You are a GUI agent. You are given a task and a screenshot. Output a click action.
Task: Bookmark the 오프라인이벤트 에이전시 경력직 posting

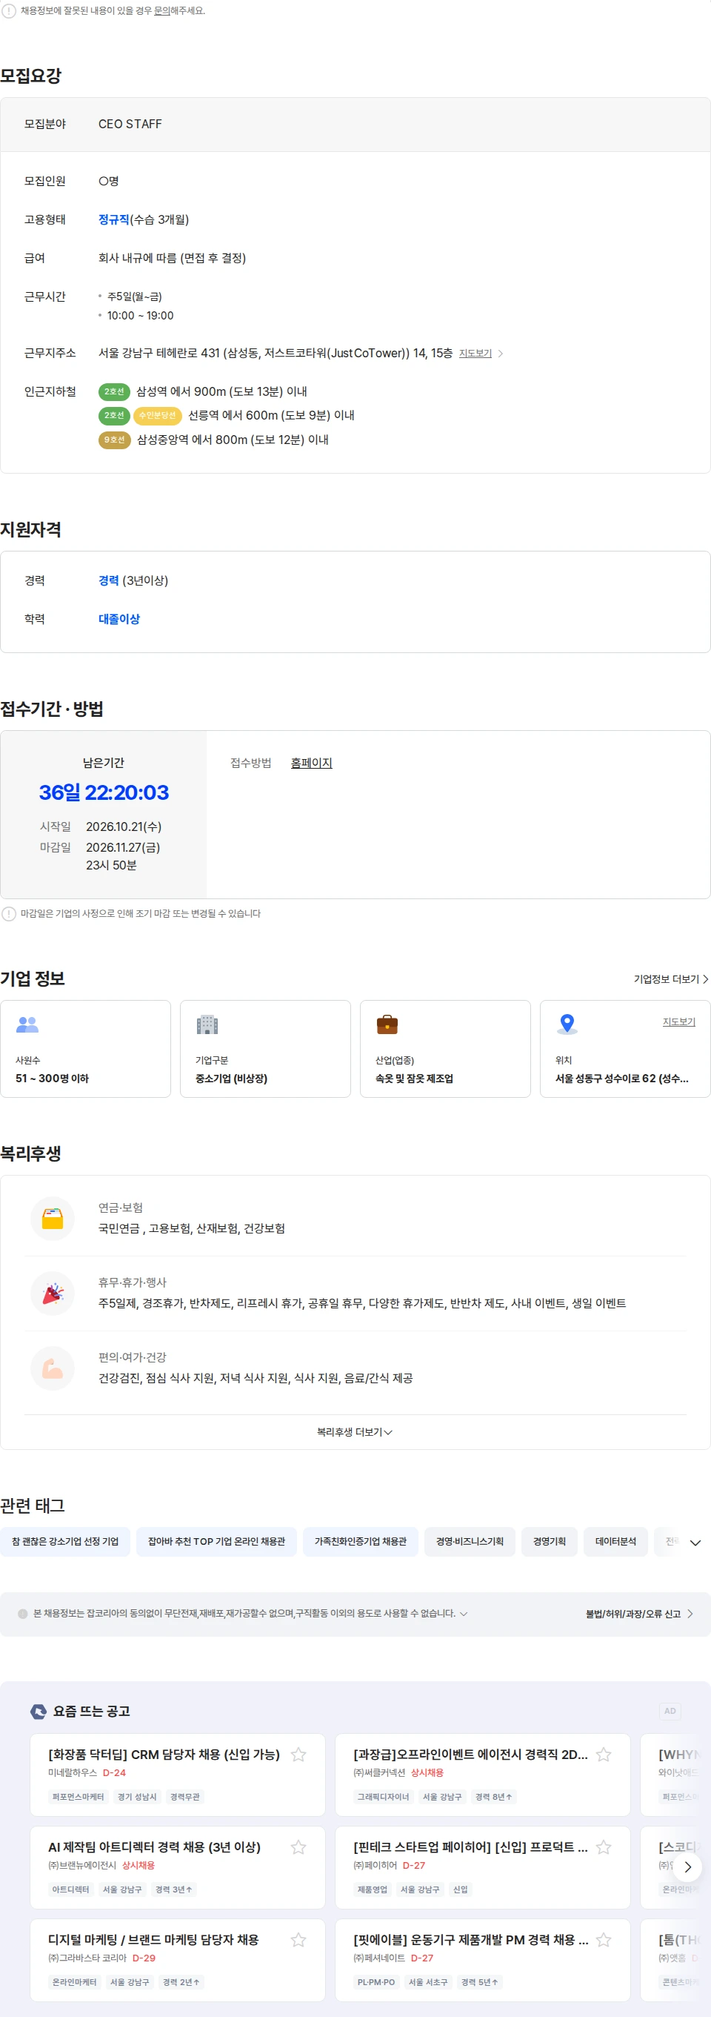click(x=603, y=1755)
